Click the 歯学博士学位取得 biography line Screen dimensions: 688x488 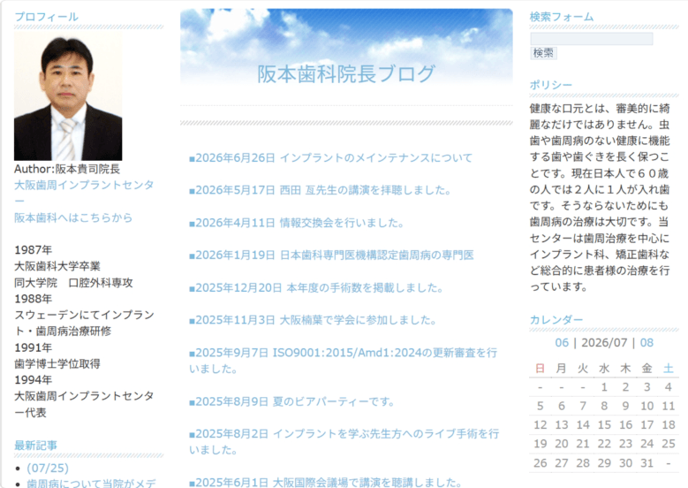(x=57, y=363)
